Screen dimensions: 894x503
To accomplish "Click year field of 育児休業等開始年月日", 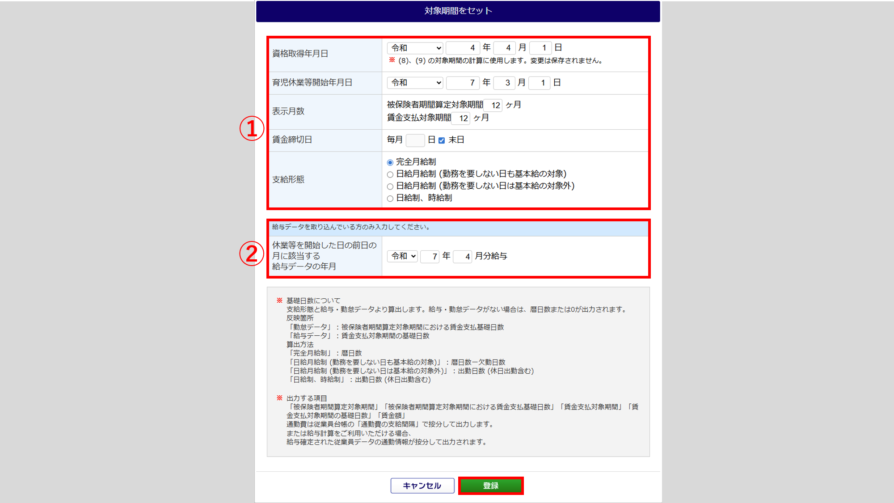I will (463, 83).
